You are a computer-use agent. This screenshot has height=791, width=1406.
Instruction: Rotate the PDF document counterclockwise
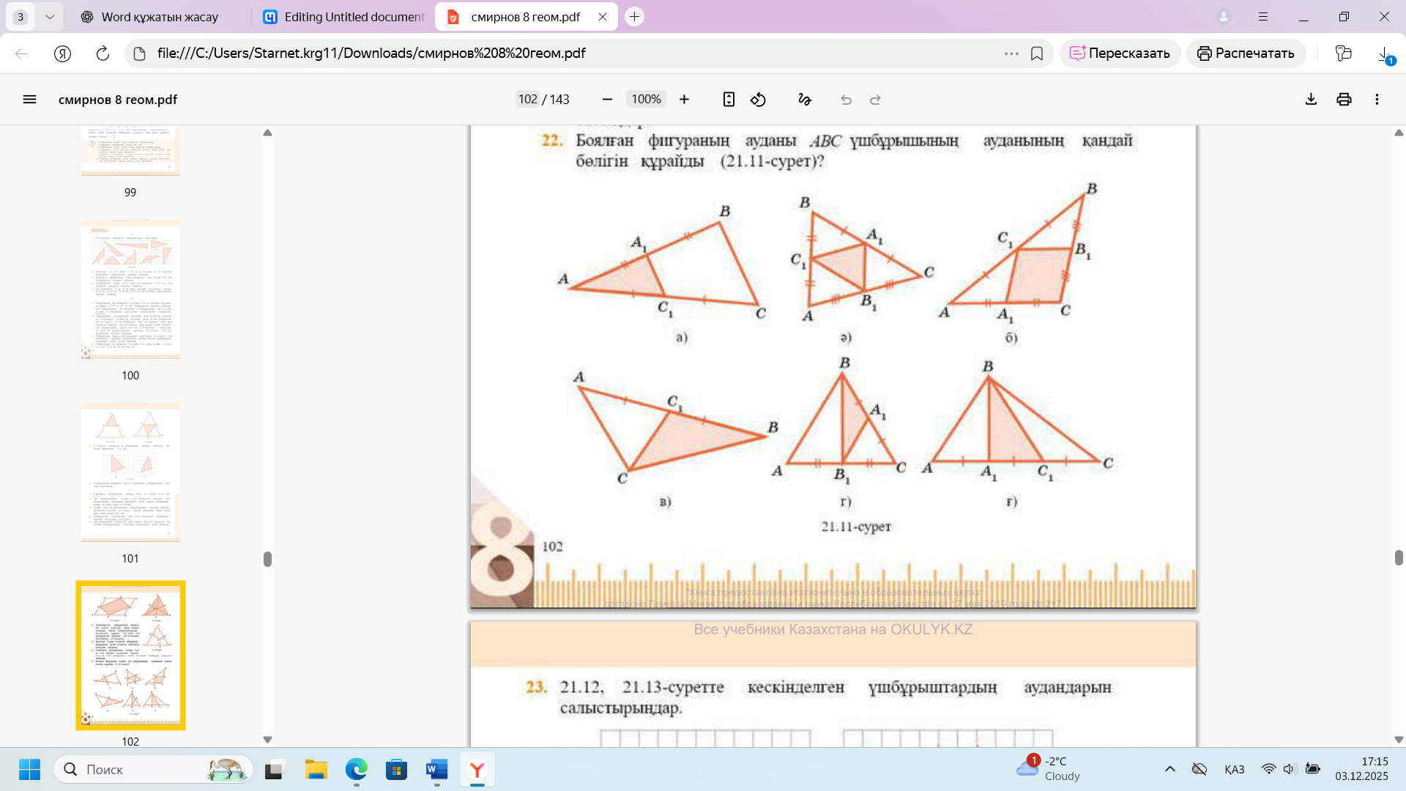pyautogui.click(x=758, y=100)
